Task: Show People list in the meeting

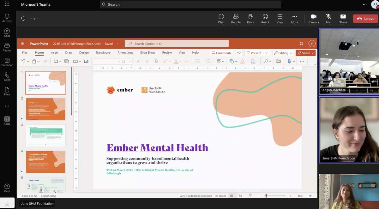Action: click(x=236, y=19)
